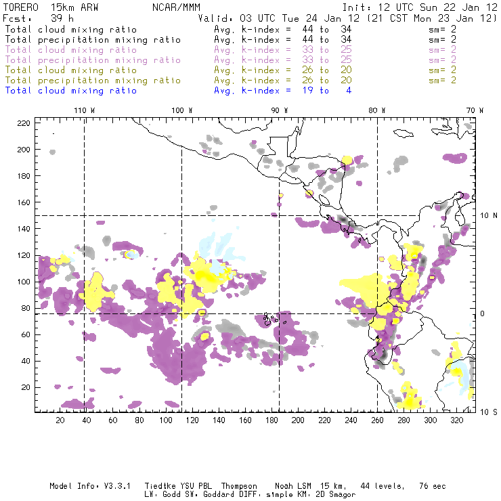Click the 'Fcst: 39 h' forecast hour text
This screenshot has height=501, width=501.
38,18
